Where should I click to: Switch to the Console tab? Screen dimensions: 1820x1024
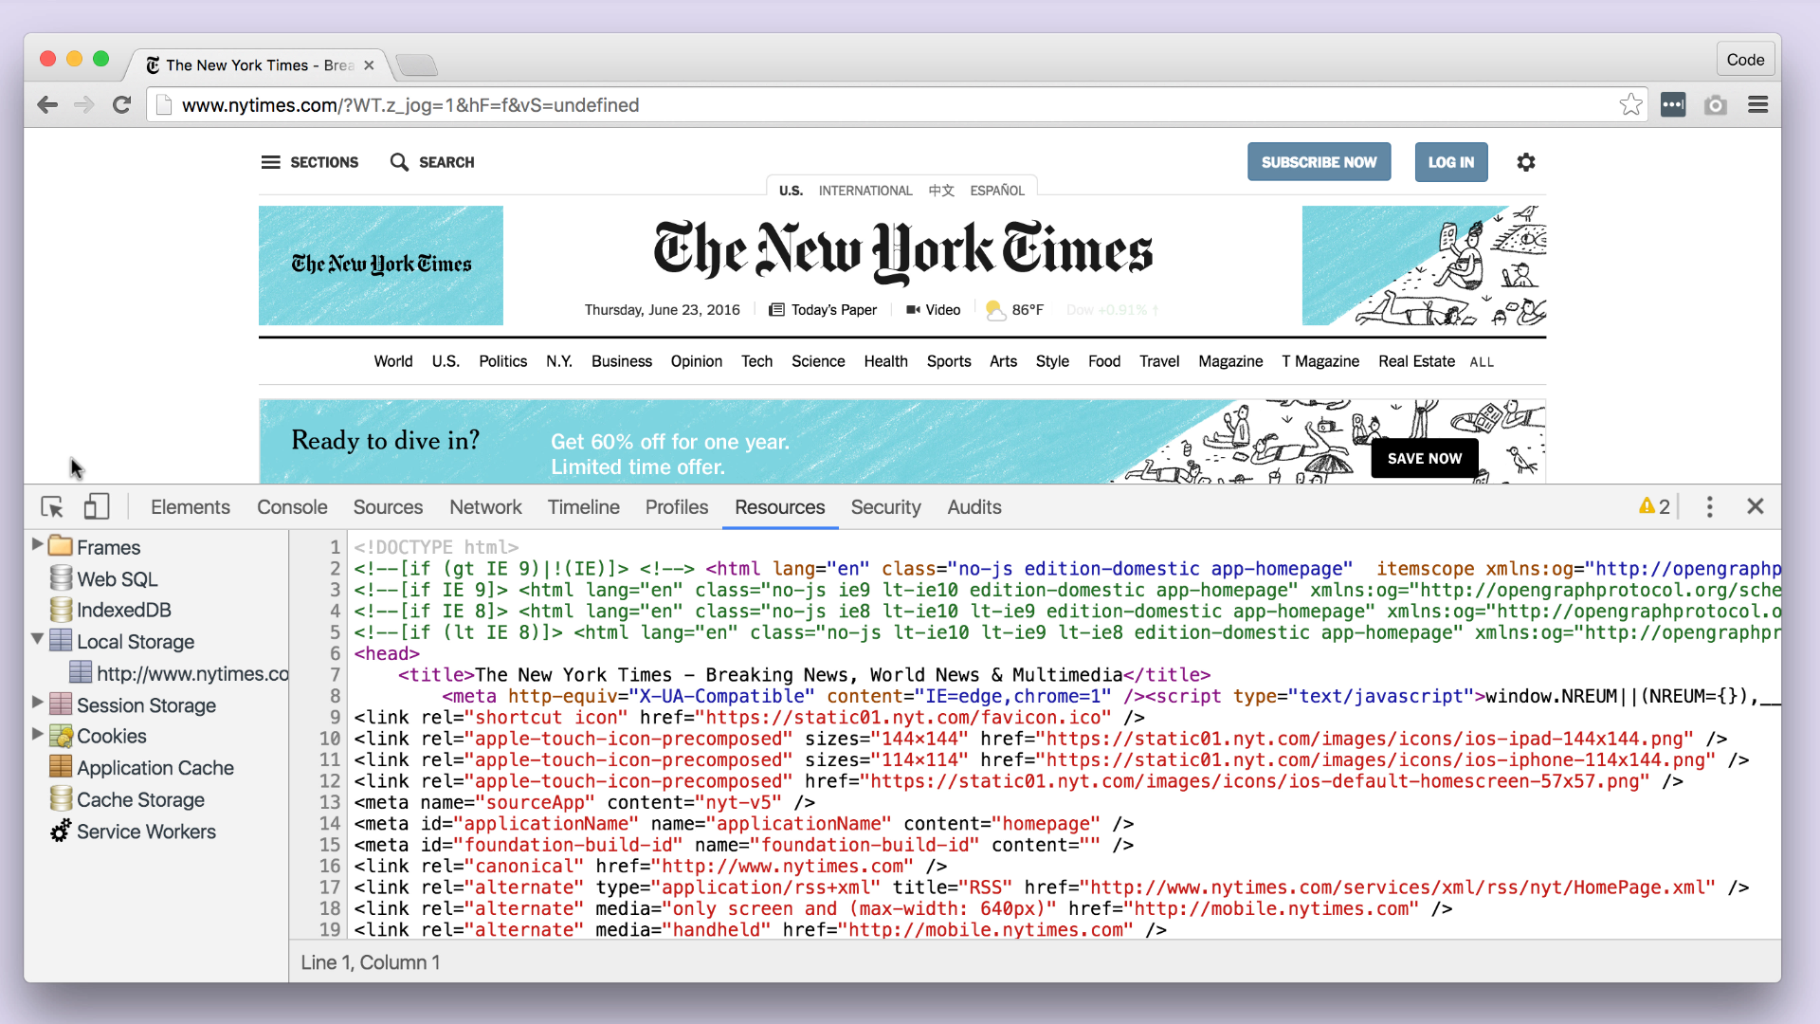tap(292, 507)
